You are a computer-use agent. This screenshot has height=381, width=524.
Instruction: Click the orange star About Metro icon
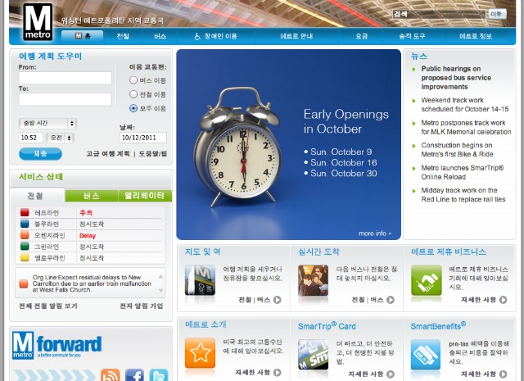(x=200, y=352)
